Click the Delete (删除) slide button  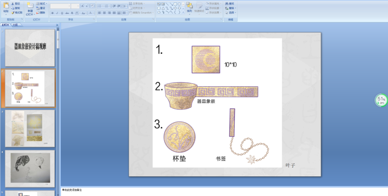tap(41, 13)
